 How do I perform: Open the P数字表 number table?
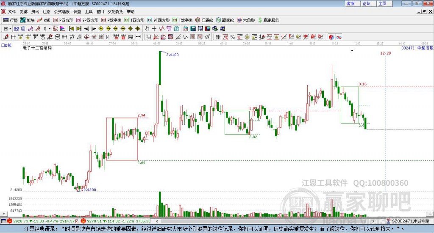click(x=111, y=20)
